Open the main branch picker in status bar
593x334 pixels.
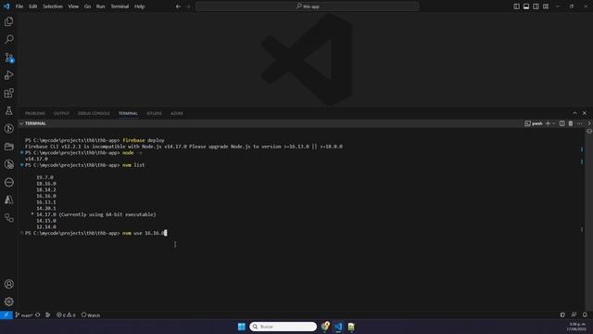click(23, 315)
